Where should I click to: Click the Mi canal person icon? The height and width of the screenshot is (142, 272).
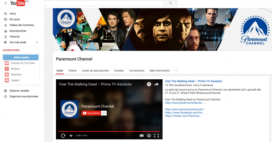tap(6, 19)
